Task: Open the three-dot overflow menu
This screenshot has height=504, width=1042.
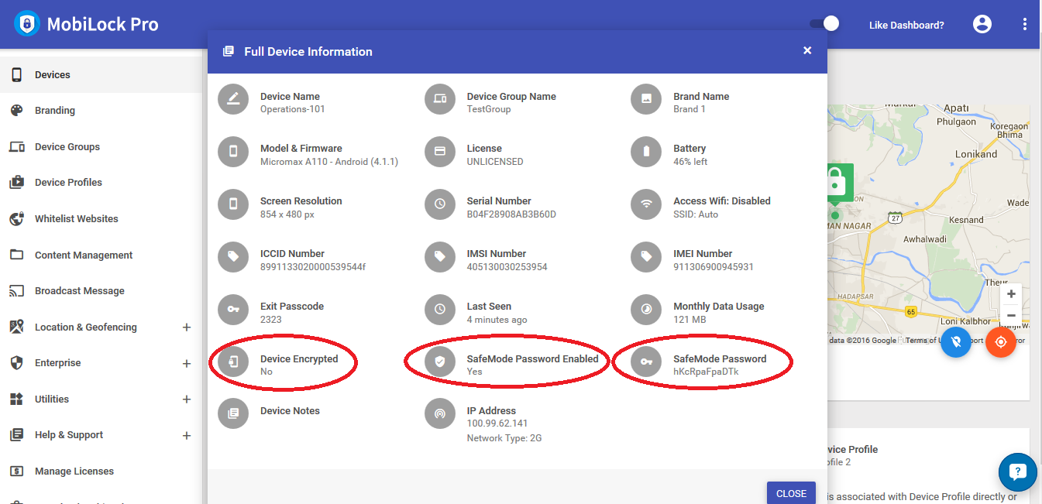Action: coord(1025,24)
